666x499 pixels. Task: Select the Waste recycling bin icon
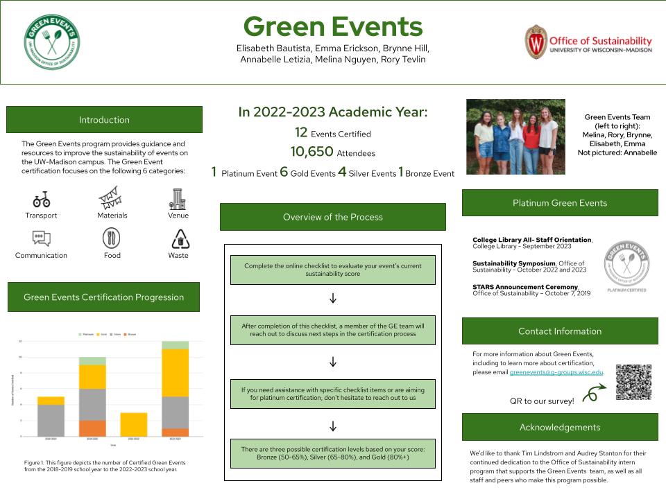(180, 239)
